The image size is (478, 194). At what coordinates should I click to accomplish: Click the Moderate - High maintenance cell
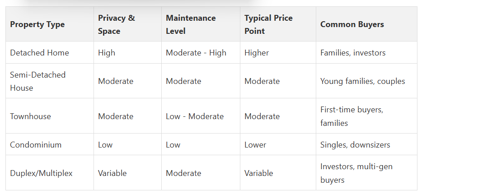[196, 53]
